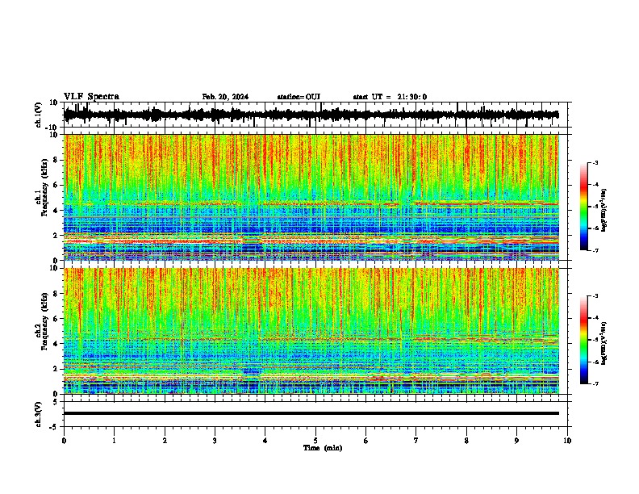This screenshot has height=494, width=639.
Task: Click the "ch.3(V)" axis label
Action: [x=39, y=414]
